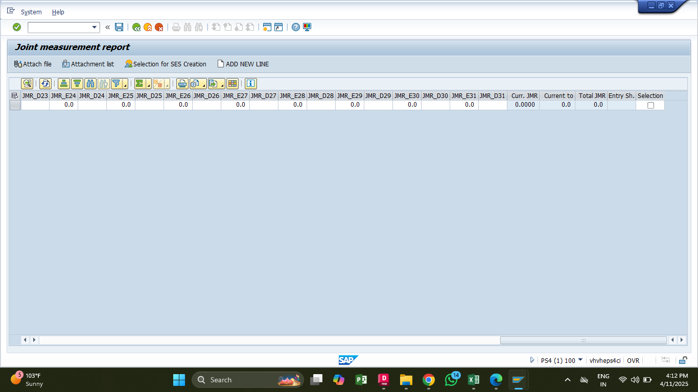Screen dimensions: 698x392
Task: Click the ADD NEW LINE button
Action: click(243, 64)
